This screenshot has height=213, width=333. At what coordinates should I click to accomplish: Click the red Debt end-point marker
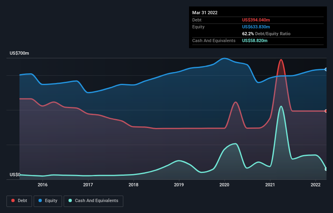point(326,111)
